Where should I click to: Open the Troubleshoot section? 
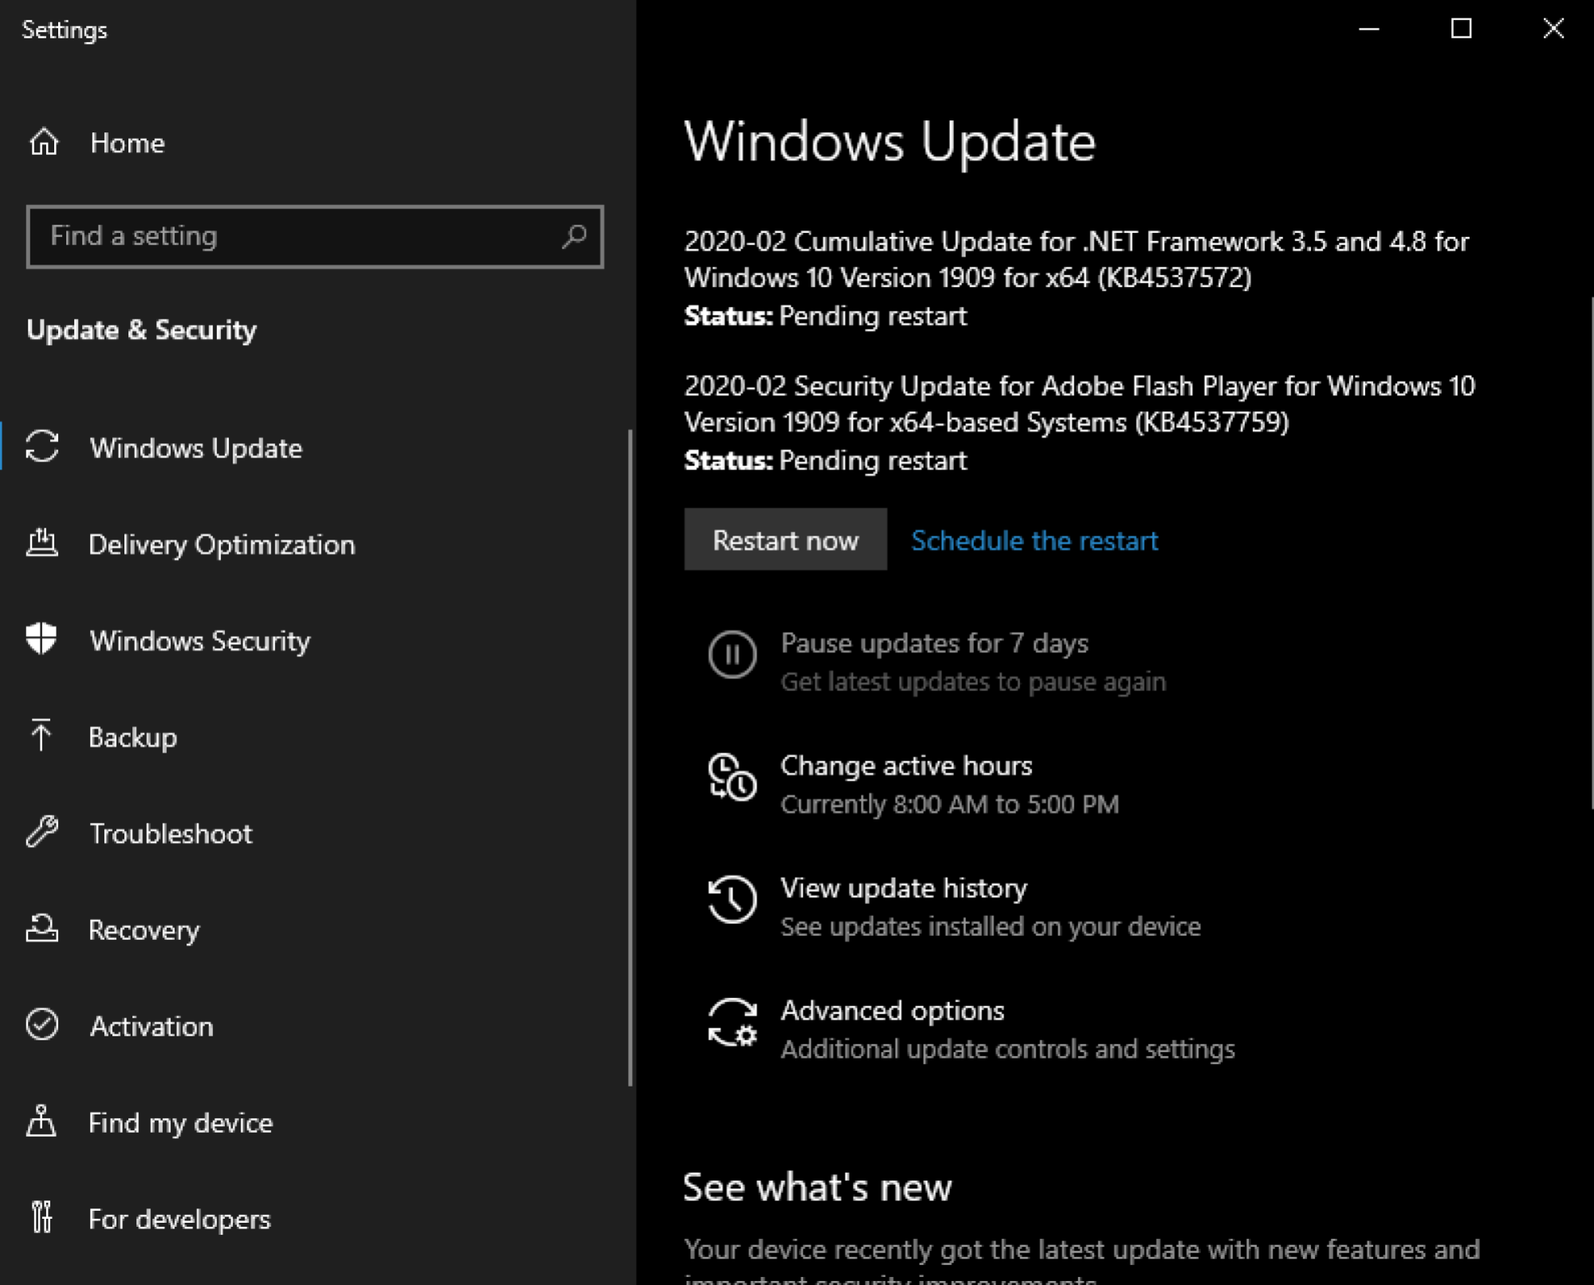tap(317, 833)
